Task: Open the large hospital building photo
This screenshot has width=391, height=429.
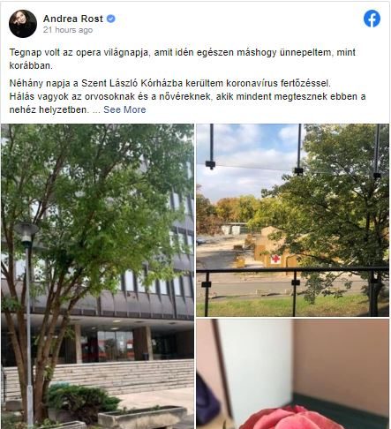Action: click(97, 276)
